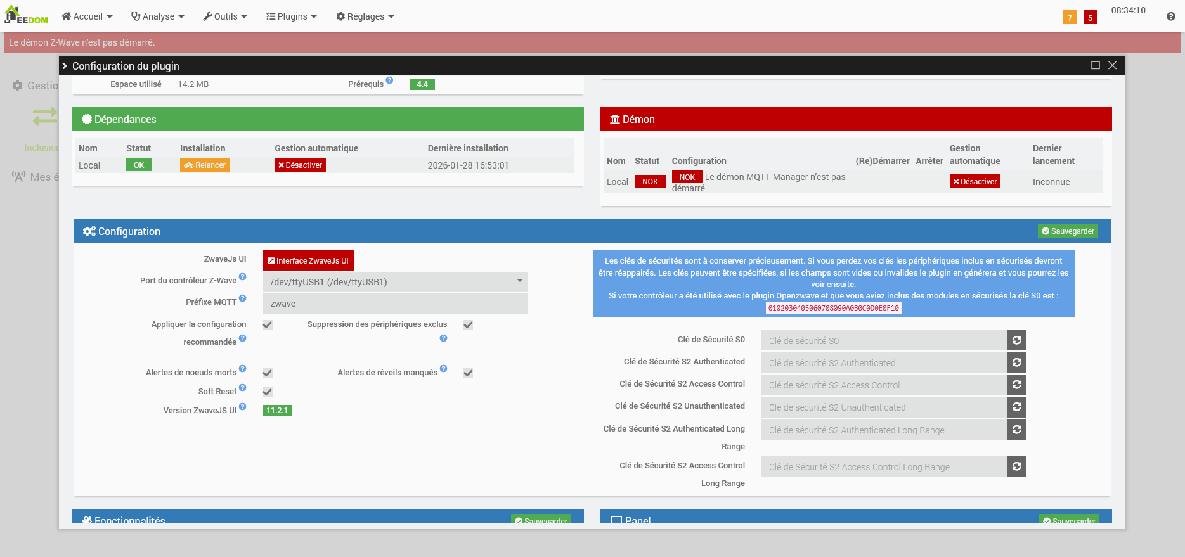Click the NOK badge under Configuration column
Screen dimensions: 1185x557
(687, 177)
